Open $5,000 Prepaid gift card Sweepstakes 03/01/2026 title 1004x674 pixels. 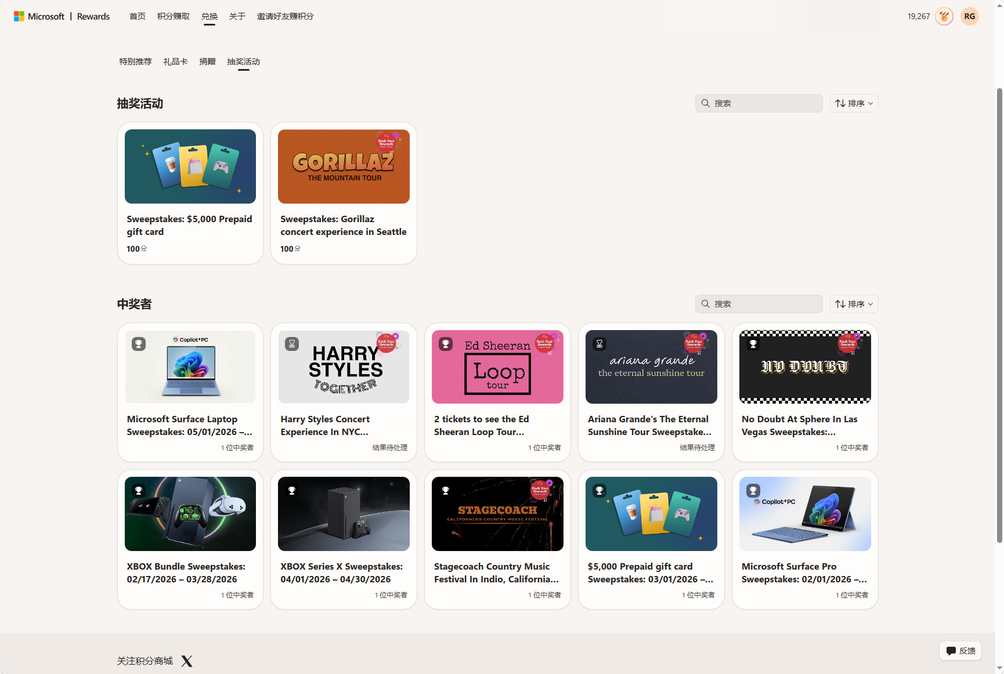pyautogui.click(x=651, y=573)
